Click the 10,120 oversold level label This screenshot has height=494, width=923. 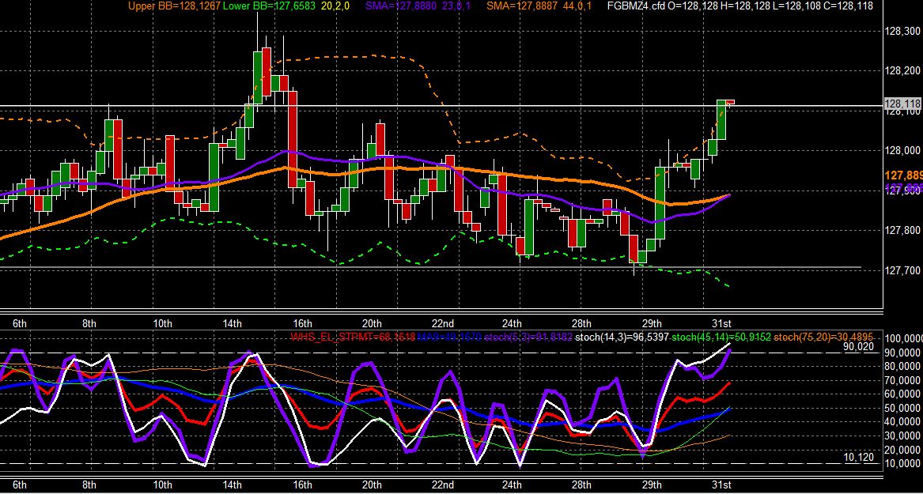(859, 457)
